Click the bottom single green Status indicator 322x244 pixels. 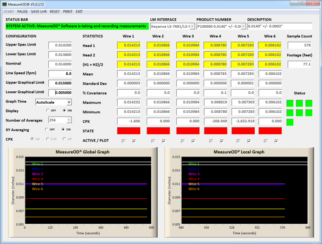290,122
